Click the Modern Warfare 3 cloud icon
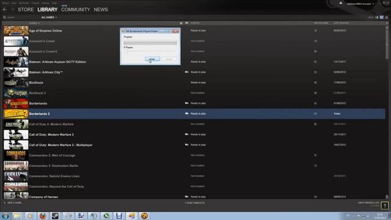Image resolution: width=391 pixels, height=220 pixels. click(x=186, y=134)
